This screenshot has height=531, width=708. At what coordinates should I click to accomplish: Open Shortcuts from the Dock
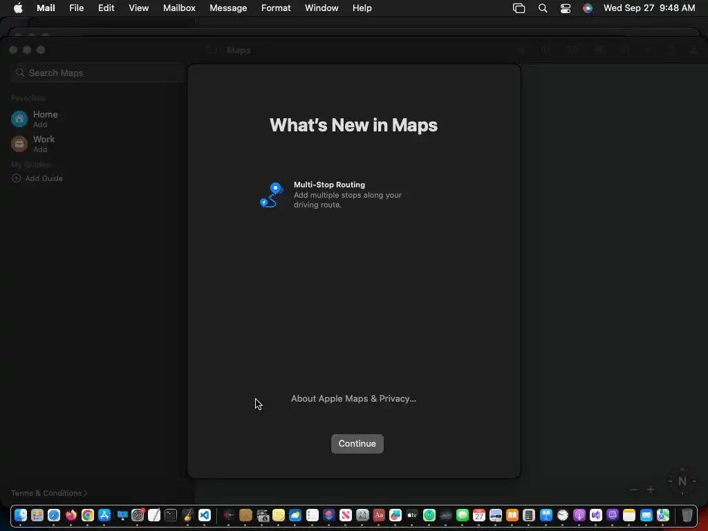(329, 515)
